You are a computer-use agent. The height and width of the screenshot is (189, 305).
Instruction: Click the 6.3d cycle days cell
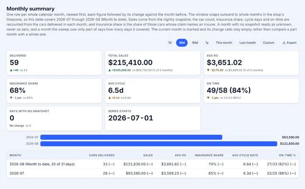pyautogui.click(x=251, y=173)
